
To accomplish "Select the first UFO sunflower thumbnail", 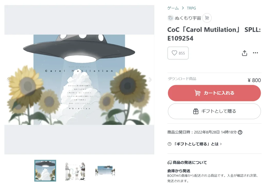I will (45, 170).
